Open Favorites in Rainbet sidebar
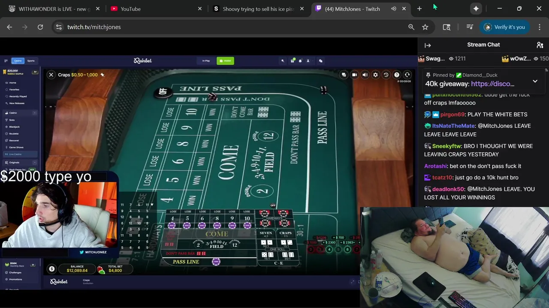The image size is (549, 308). coord(14,89)
